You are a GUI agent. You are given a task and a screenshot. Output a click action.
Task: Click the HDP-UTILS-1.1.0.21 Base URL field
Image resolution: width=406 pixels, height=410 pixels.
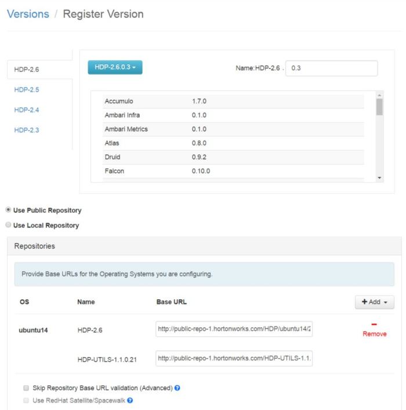click(x=234, y=358)
